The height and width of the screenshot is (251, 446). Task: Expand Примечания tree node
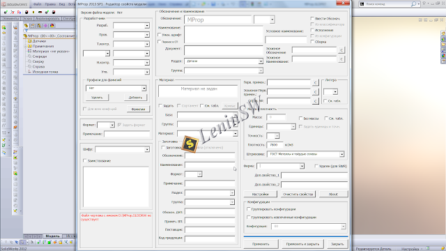pos(26,46)
